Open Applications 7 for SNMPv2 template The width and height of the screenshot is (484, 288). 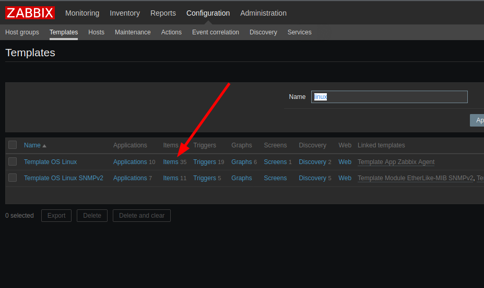(130, 178)
